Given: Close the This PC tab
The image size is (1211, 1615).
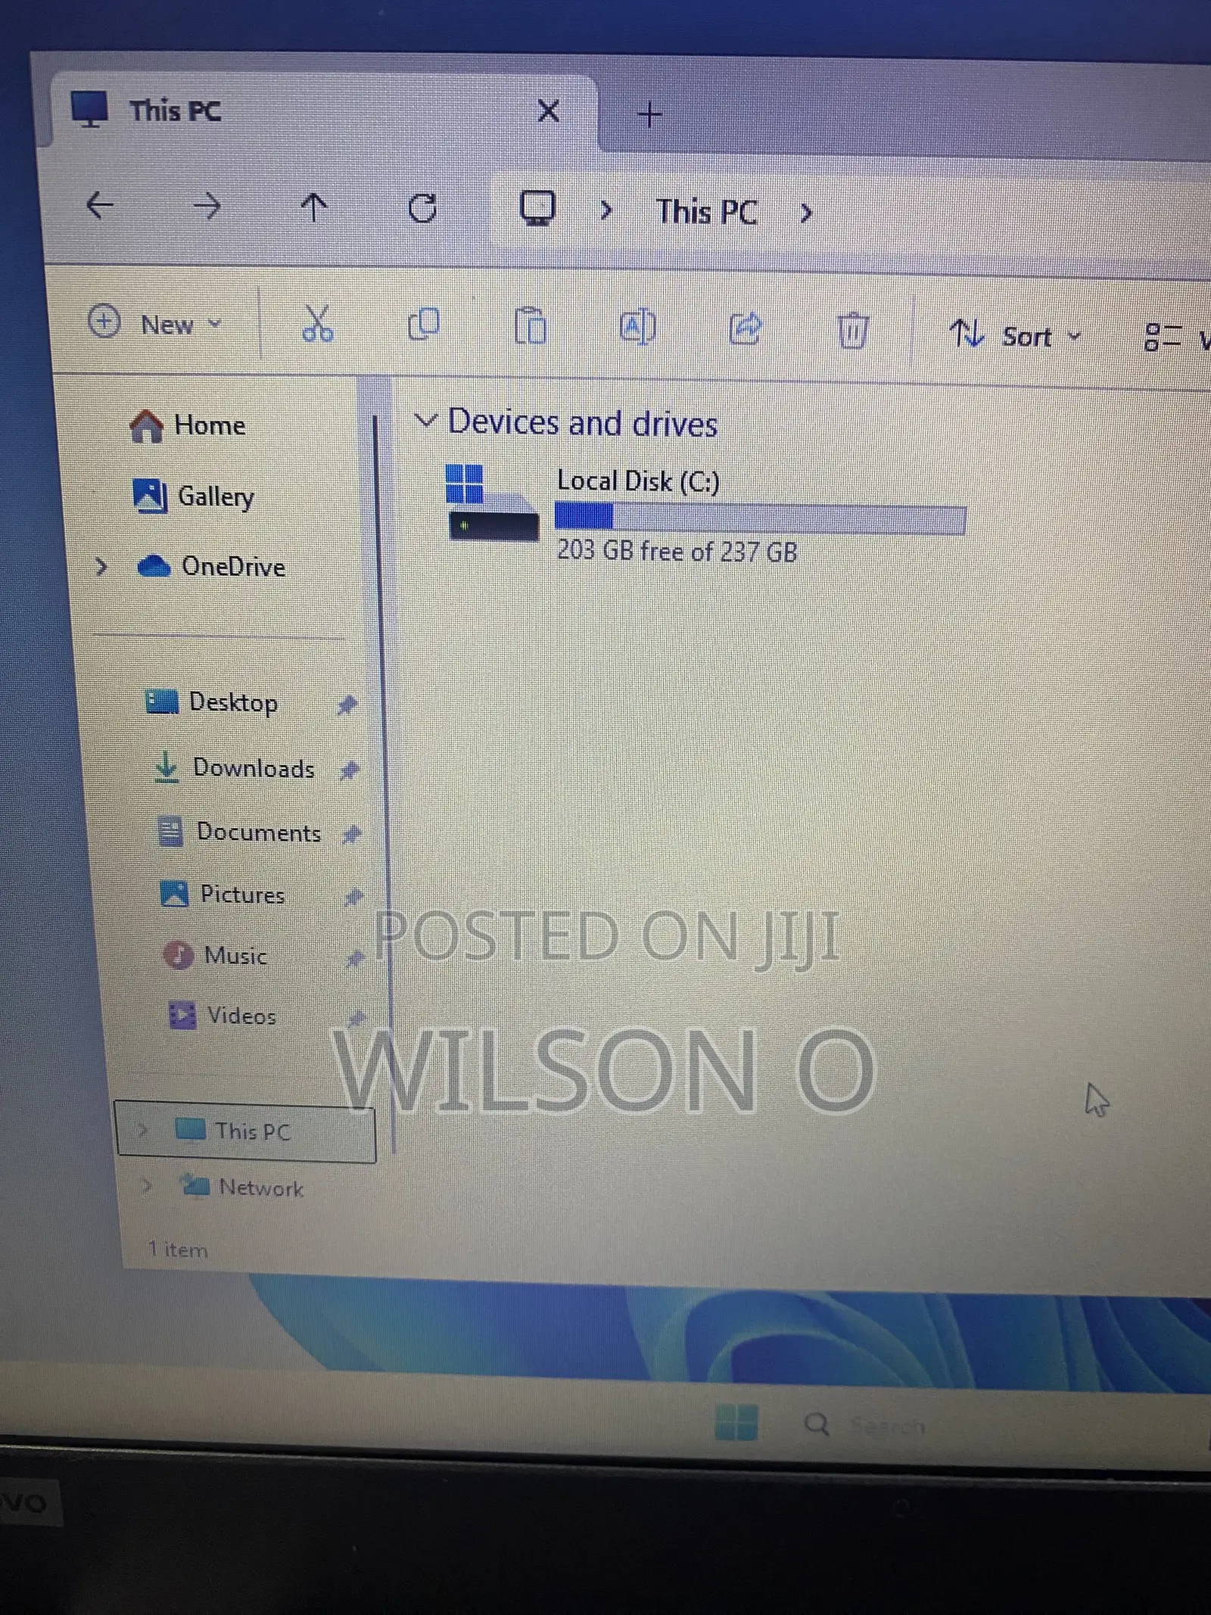Looking at the screenshot, I should click(x=548, y=111).
